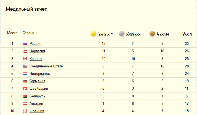Viewport: 197px width, 115px height.
Task: Click the Netherlands flag icon
Action: pyautogui.click(x=25, y=74)
